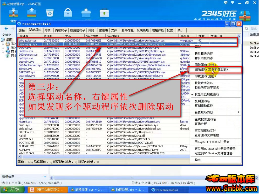Open the 系统杂项 tab
The image size is (259, 194).
(143, 30)
